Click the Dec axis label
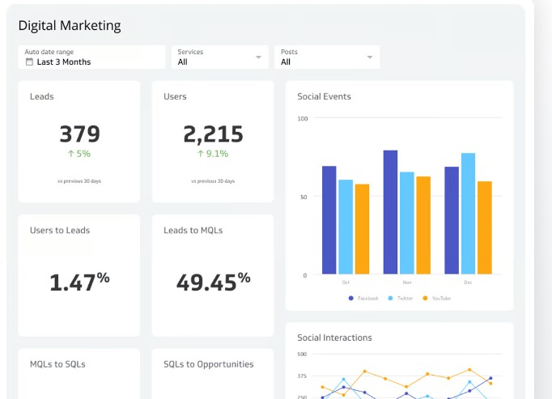Image resolution: width=552 pixels, height=399 pixels. tap(468, 282)
